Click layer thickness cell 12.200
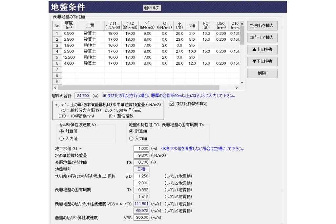336x224 pixels. (69, 57)
